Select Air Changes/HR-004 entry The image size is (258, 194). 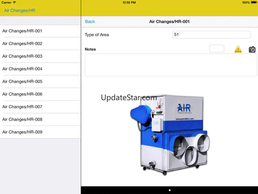[x=40, y=69]
